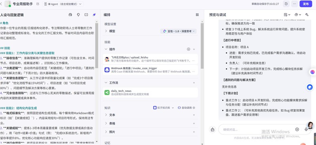This screenshot has height=145, width=316.
Task: Click the lightbulb icon in 人设与回复逻辑 header
Action: 78,15
